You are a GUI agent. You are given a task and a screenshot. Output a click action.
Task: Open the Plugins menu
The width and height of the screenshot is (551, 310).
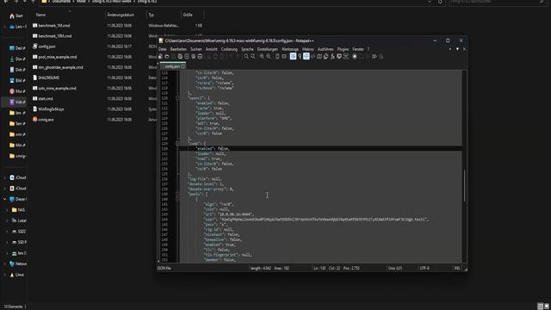(x=343, y=49)
